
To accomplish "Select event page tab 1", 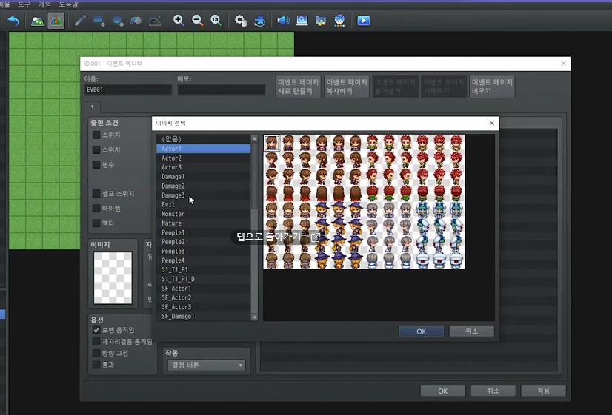I will pyautogui.click(x=93, y=107).
